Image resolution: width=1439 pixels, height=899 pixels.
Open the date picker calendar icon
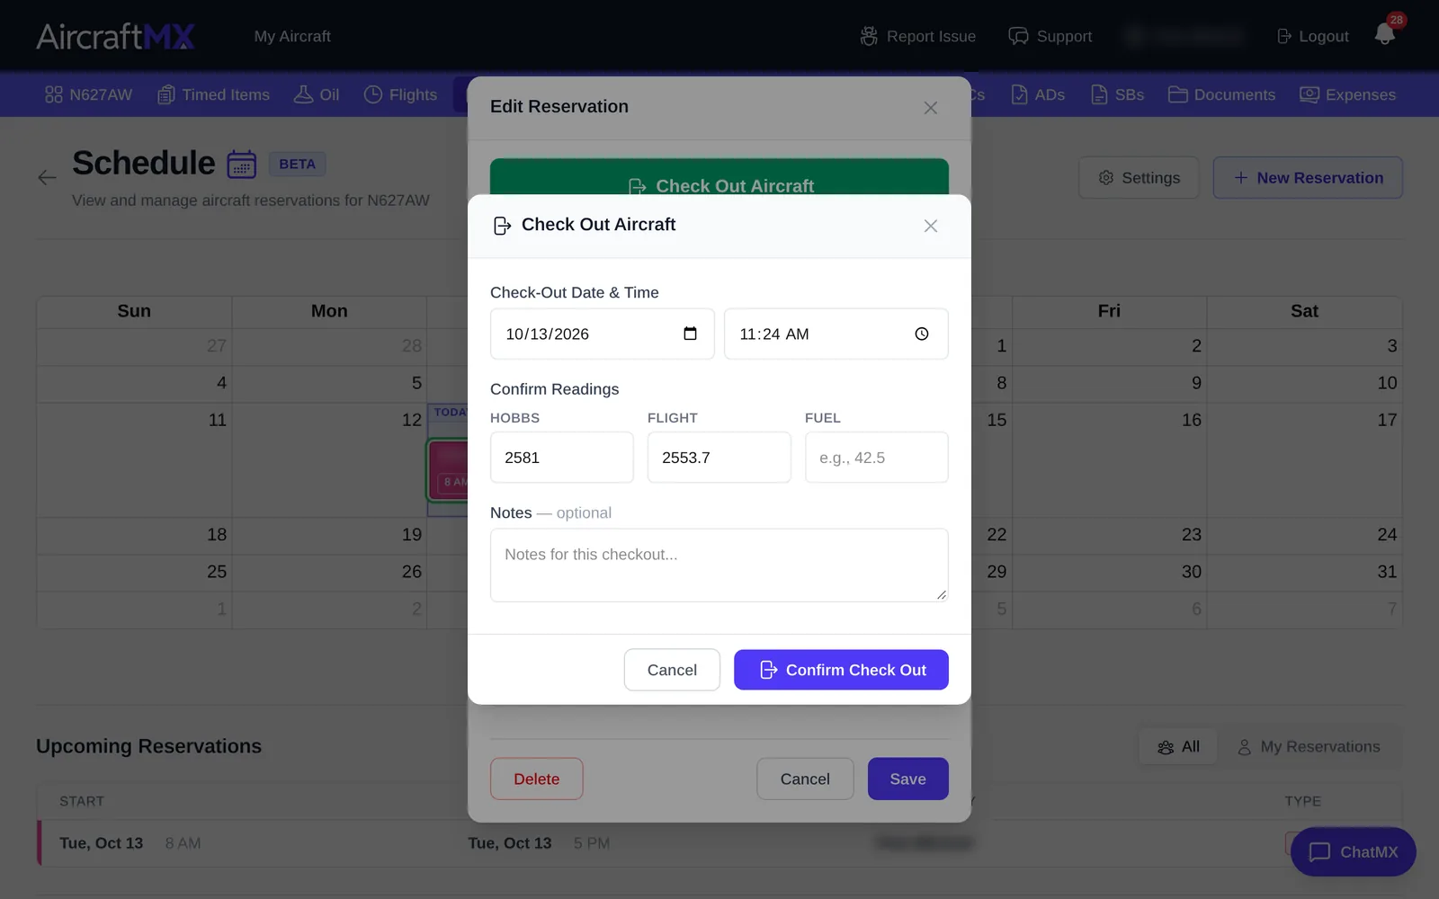coord(690,334)
